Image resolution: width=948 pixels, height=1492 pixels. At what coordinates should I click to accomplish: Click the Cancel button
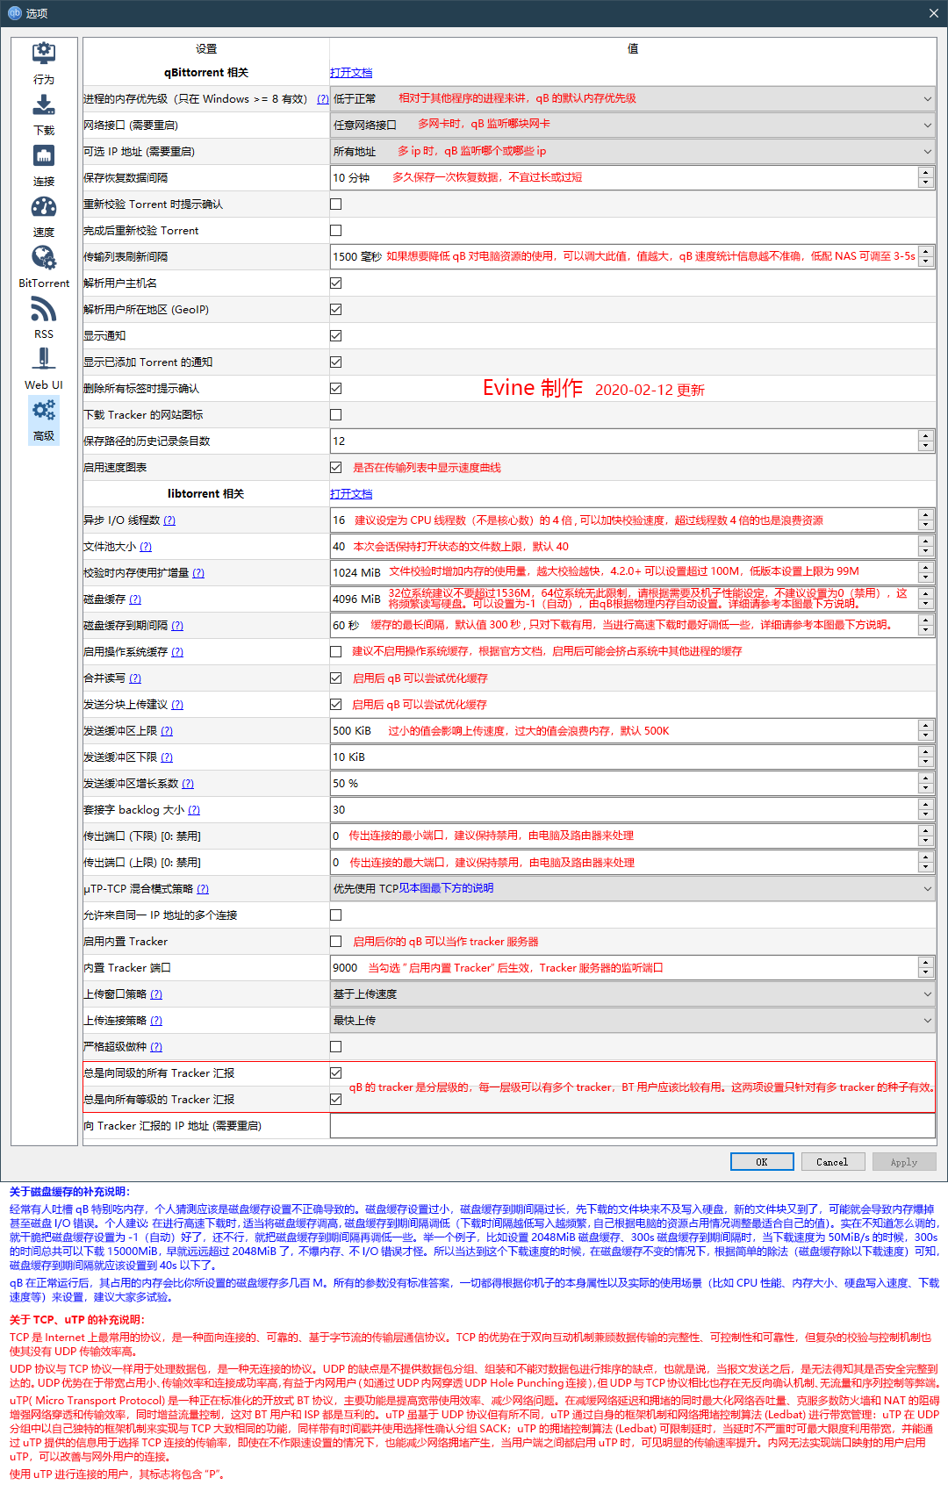tap(832, 1162)
